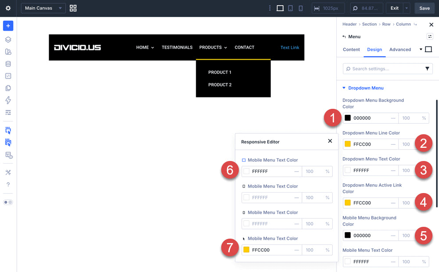439x272 pixels.
Task: Click the lightning bolt icon in sidebar
Action: pos(8,100)
